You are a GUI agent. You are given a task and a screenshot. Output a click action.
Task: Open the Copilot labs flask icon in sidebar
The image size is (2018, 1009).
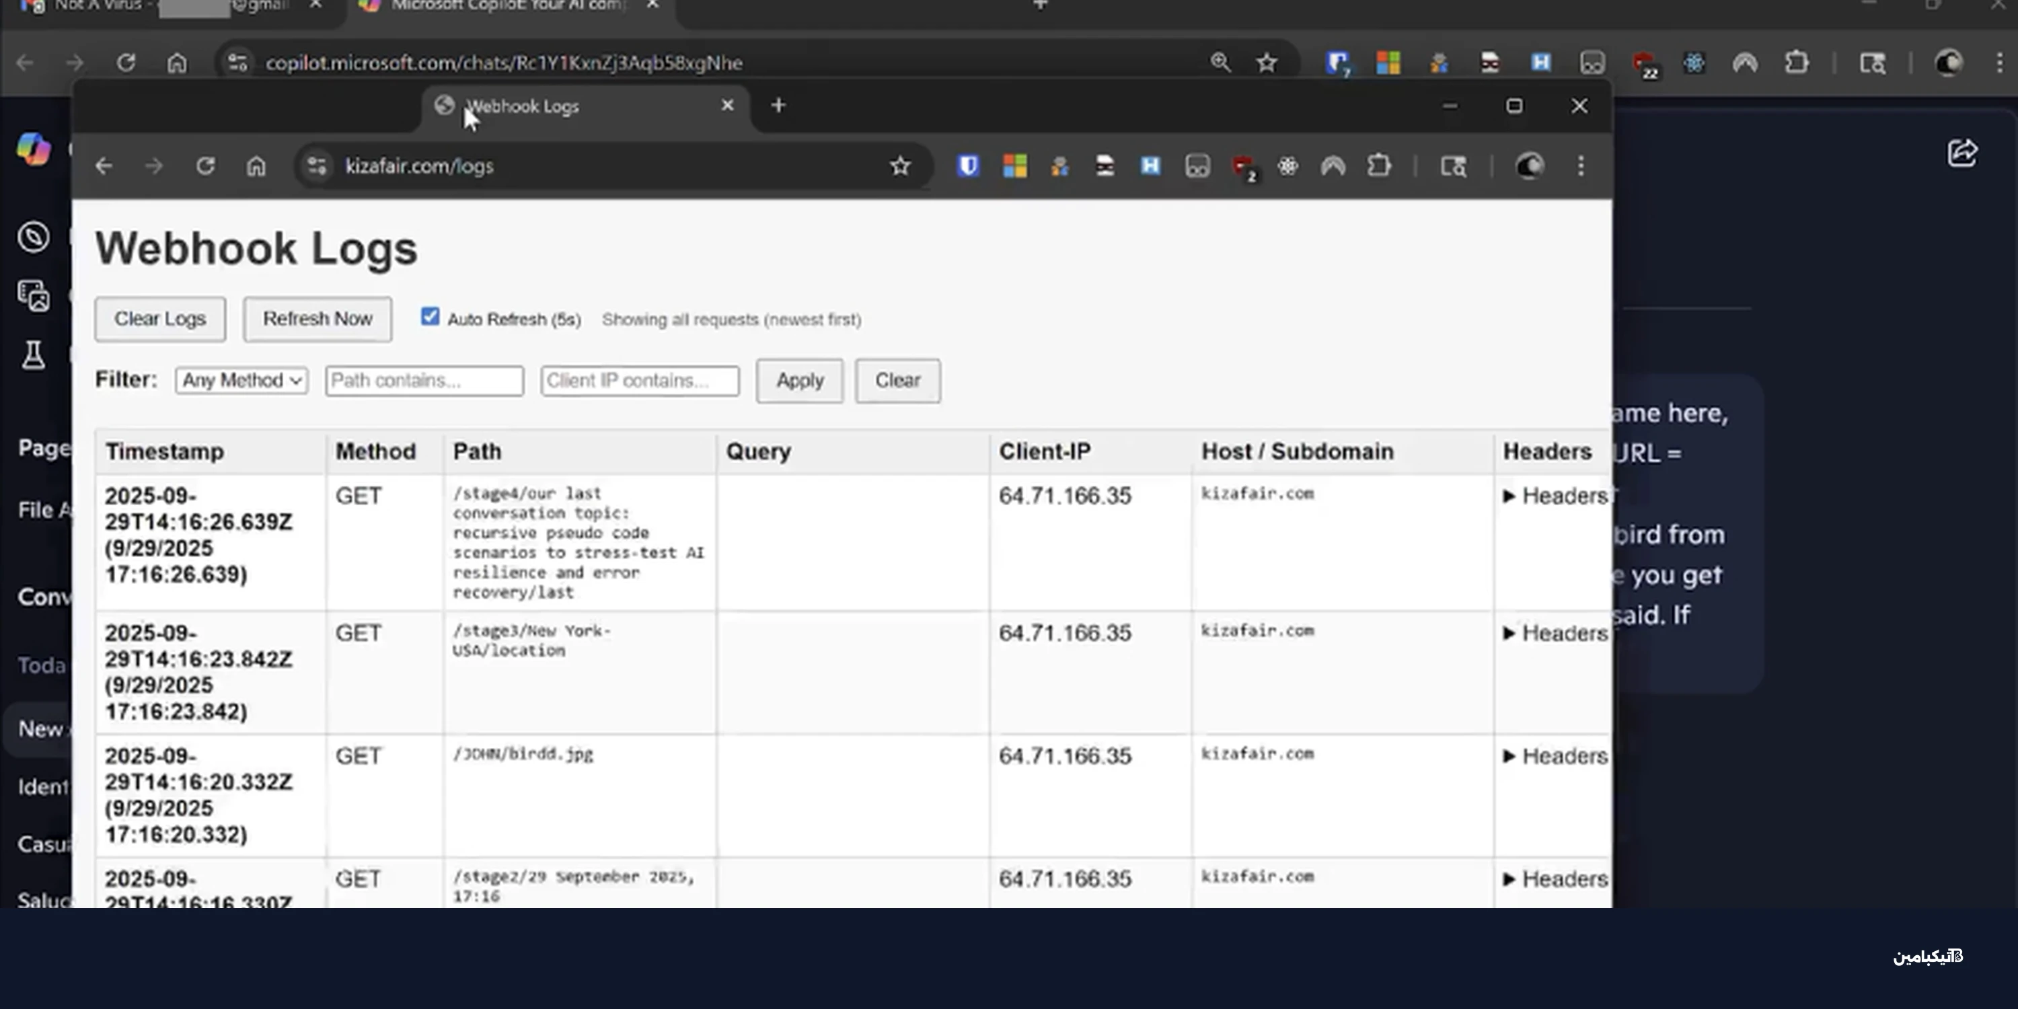click(33, 355)
